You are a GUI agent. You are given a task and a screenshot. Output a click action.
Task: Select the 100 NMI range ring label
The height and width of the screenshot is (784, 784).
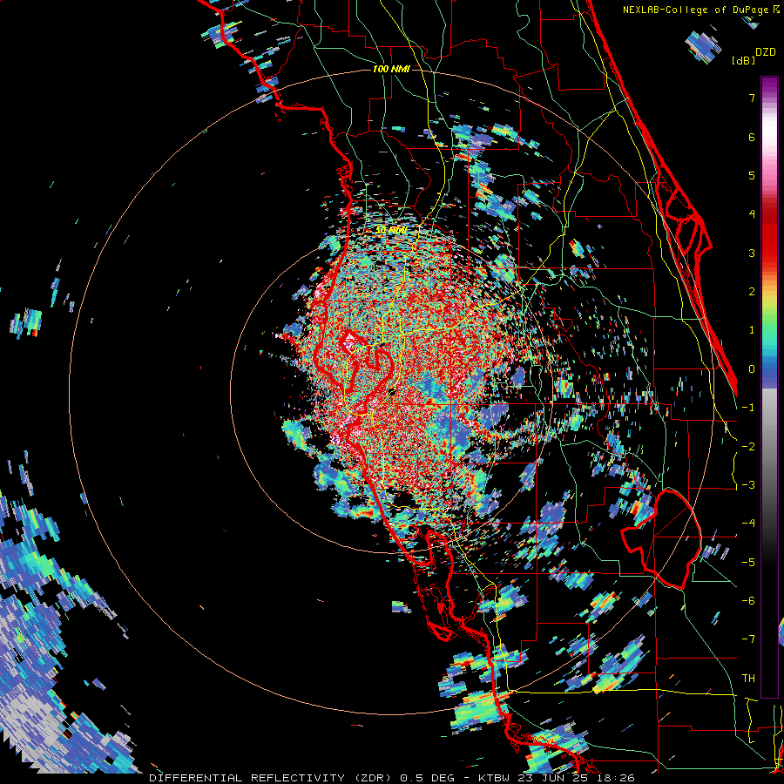pyautogui.click(x=391, y=69)
